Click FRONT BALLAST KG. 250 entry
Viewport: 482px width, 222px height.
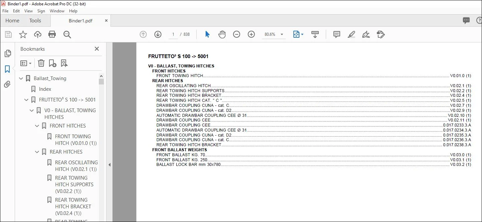coord(313,160)
